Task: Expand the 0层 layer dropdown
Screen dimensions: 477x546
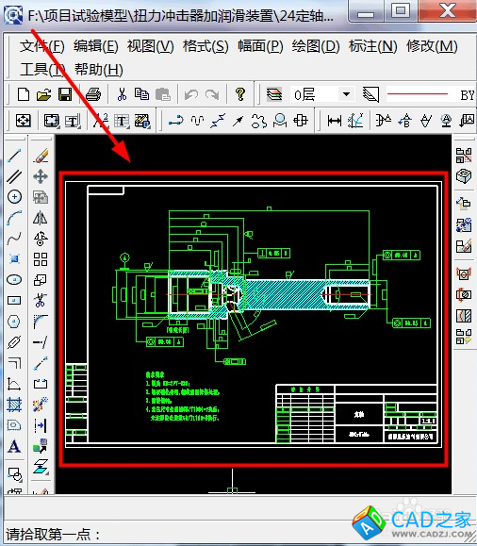Action: pyautogui.click(x=346, y=94)
